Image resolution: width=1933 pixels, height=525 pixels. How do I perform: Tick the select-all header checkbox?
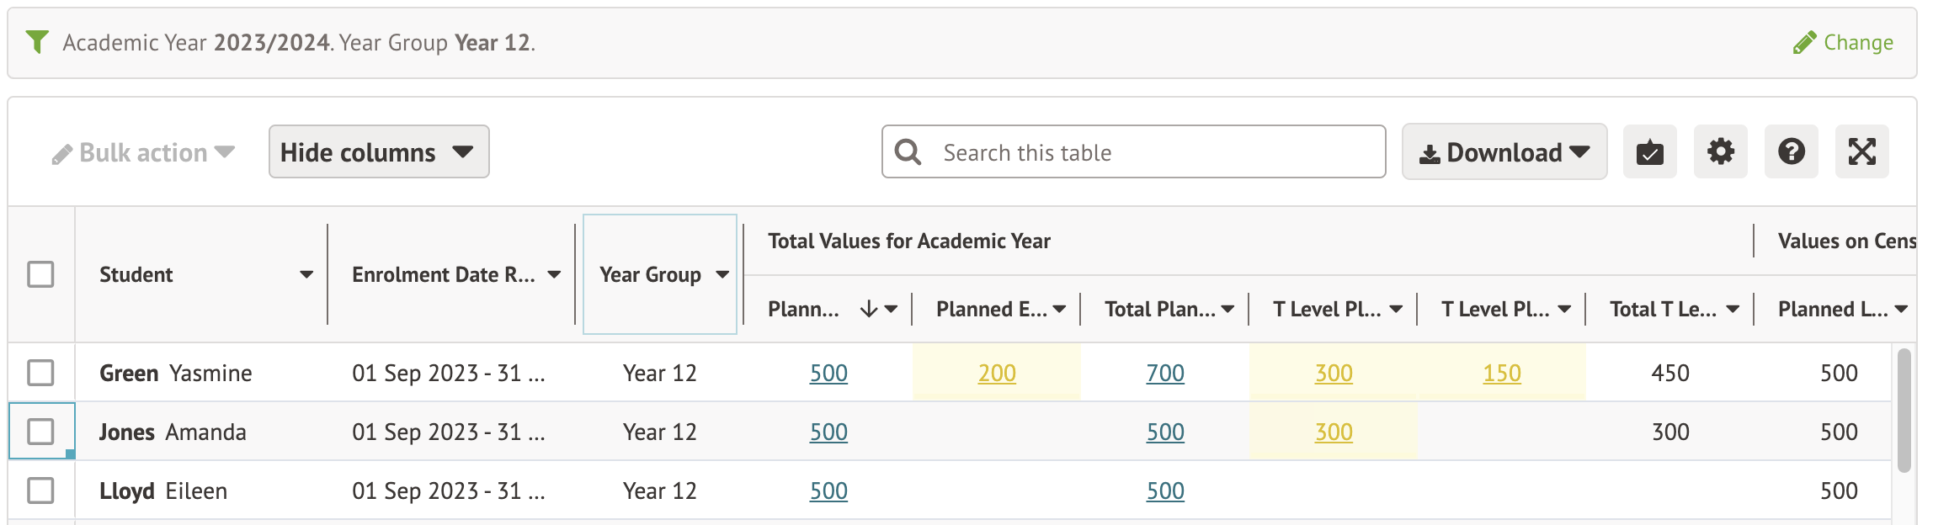pos(40,274)
